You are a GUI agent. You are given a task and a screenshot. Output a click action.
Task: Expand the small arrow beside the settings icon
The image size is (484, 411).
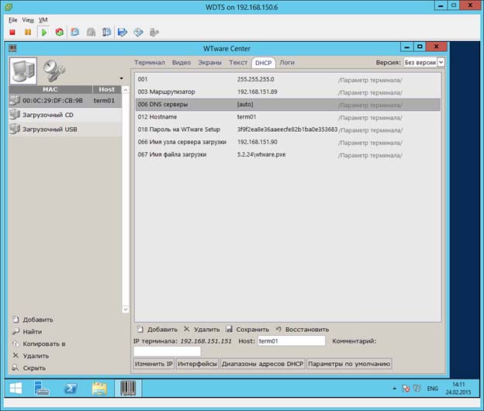[121, 78]
